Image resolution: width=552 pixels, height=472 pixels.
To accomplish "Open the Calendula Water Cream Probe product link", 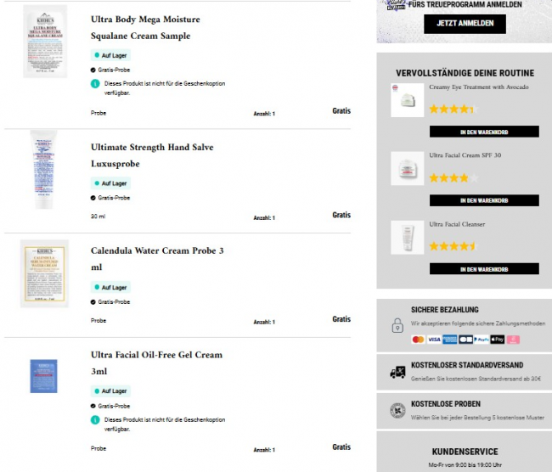I will (x=157, y=259).
